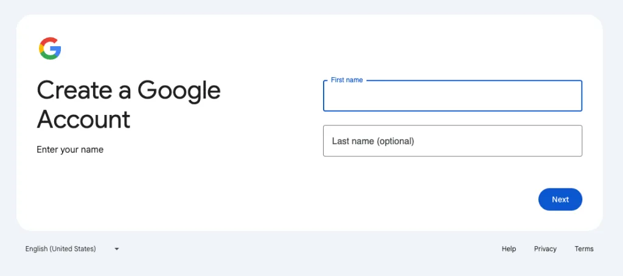Click the red arc of the Google logo
This screenshot has height=276, width=623.
click(49, 40)
